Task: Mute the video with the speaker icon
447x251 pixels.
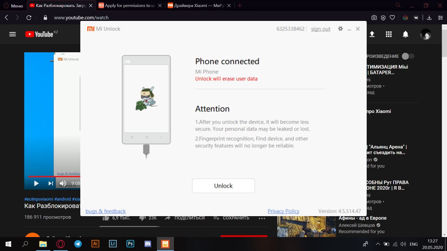Action: tap(63, 183)
